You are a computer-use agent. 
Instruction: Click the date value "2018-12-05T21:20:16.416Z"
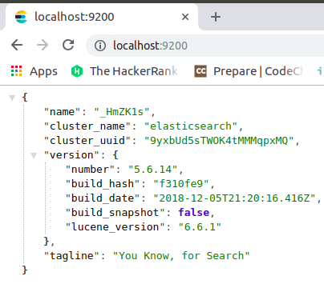coord(234,198)
